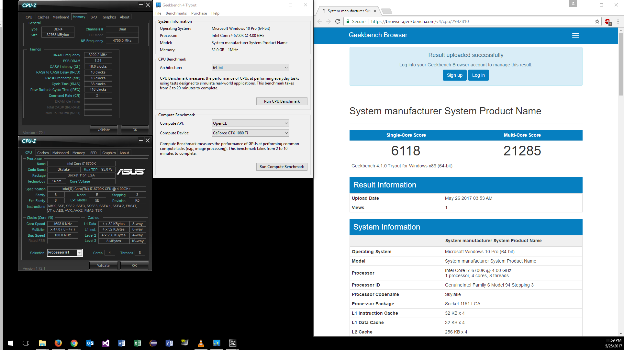Switch to Geekbench via its taskbar icon
624x350 pixels.
pyautogui.click(x=217, y=343)
